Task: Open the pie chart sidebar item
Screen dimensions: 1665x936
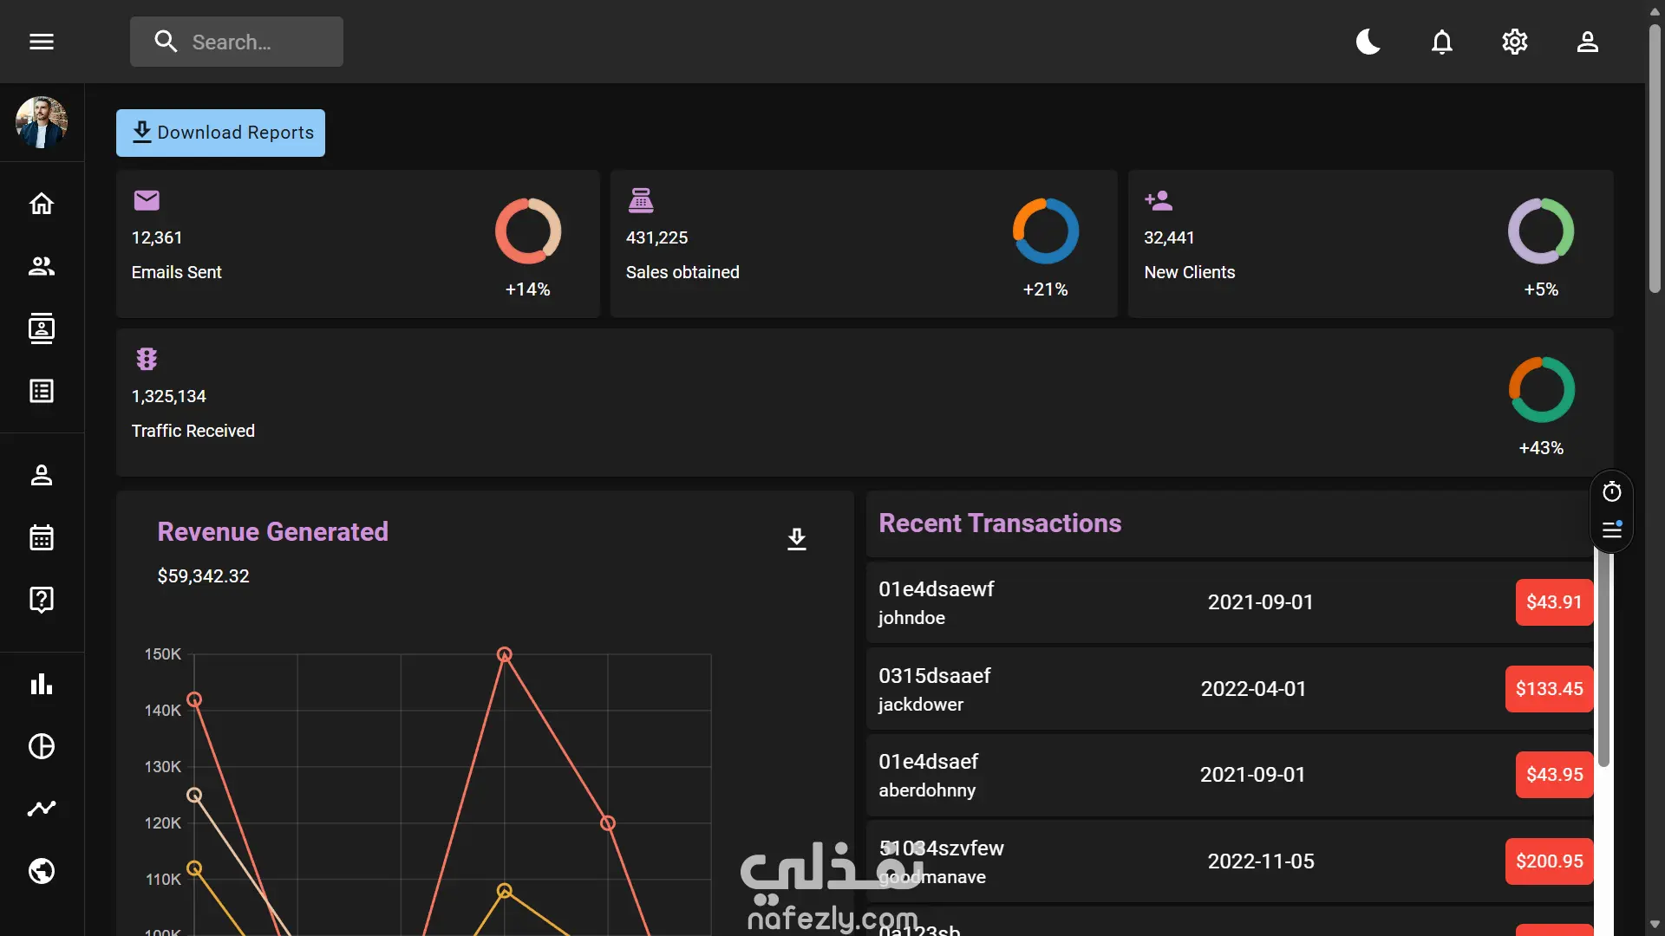Action: [42, 746]
